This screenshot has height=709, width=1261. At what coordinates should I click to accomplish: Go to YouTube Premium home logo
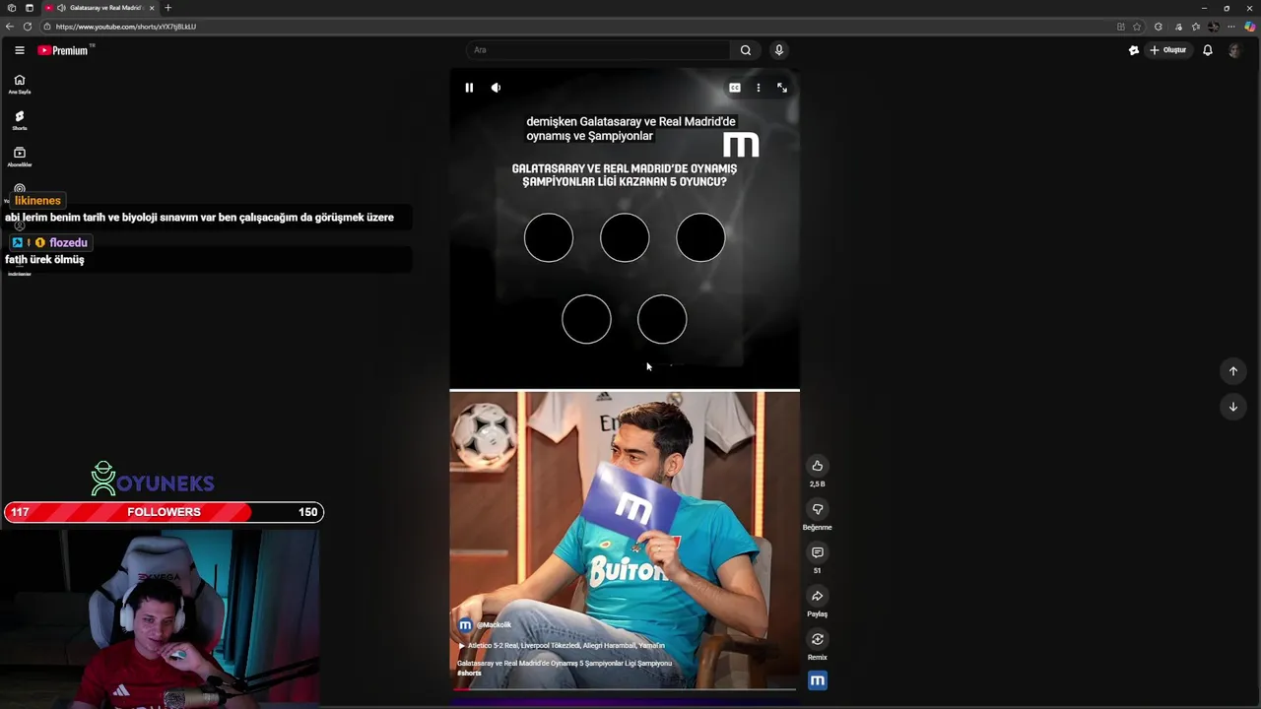pyautogui.click(x=65, y=50)
